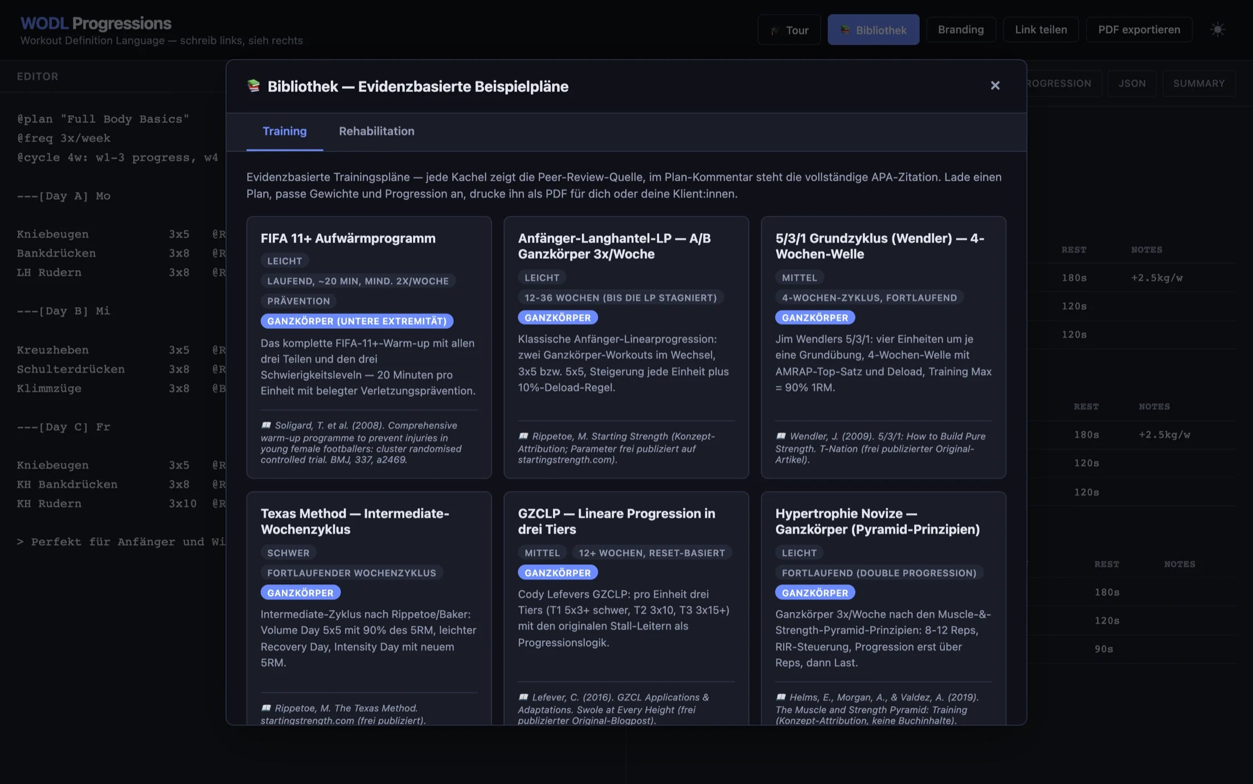Screen dimensions: 1253x784
Task: Click the Link teilen button
Action: pos(1041,30)
